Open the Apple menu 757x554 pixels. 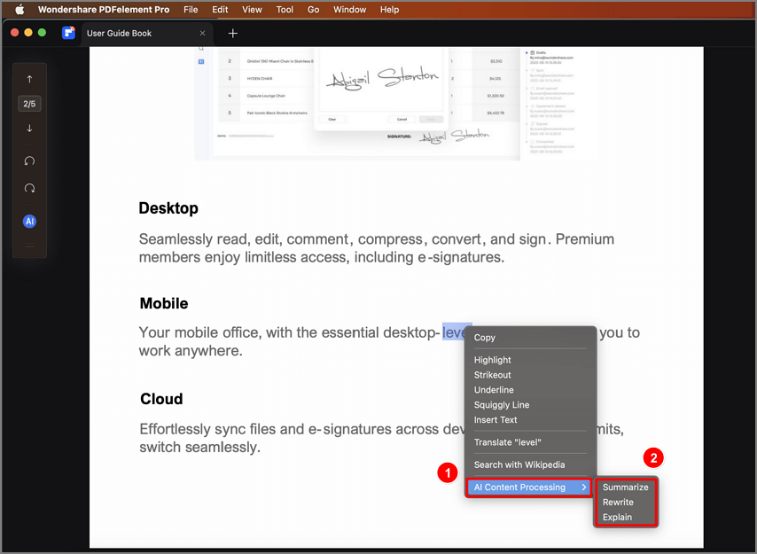click(20, 9)
